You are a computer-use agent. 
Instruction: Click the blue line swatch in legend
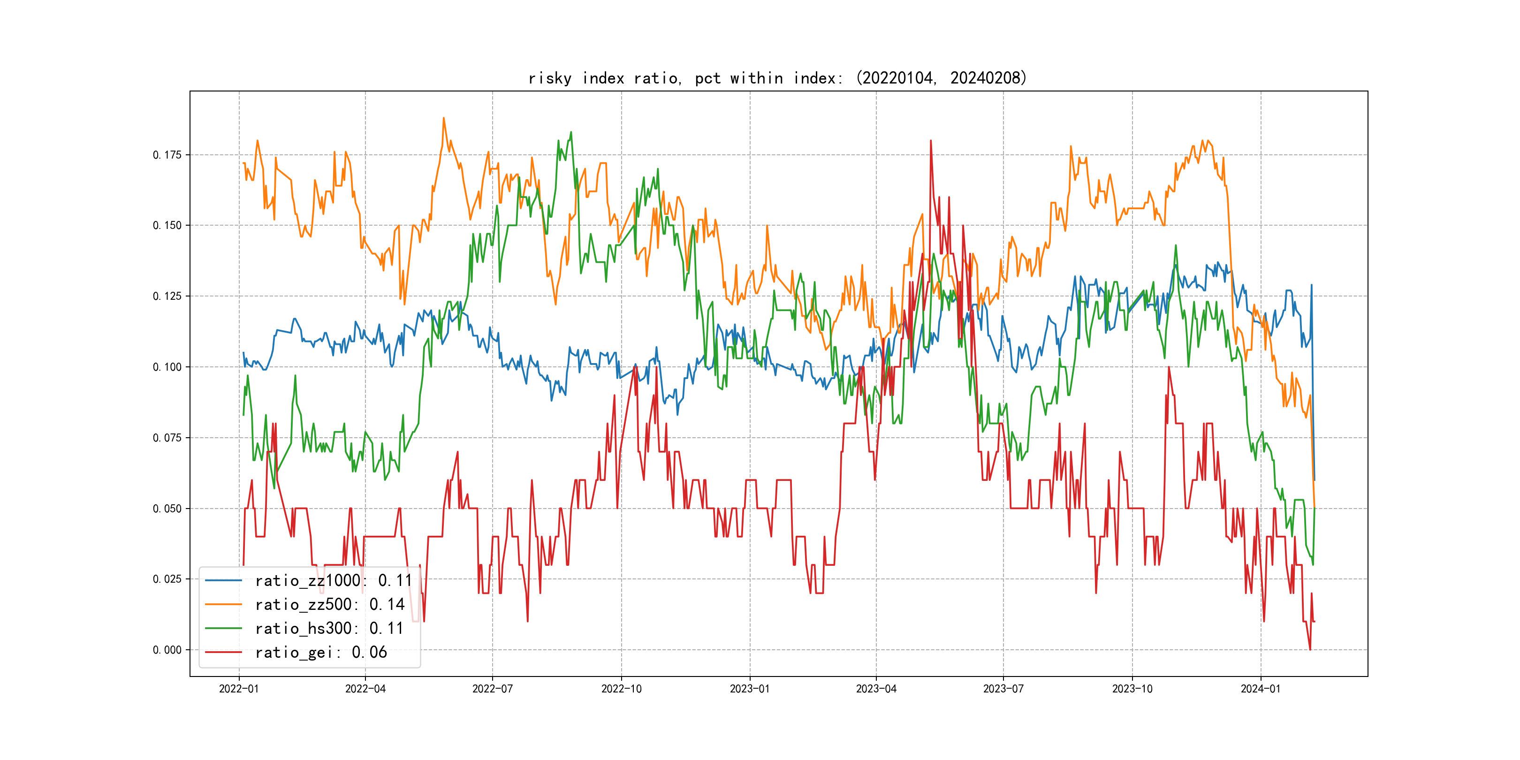click(223, 581)
